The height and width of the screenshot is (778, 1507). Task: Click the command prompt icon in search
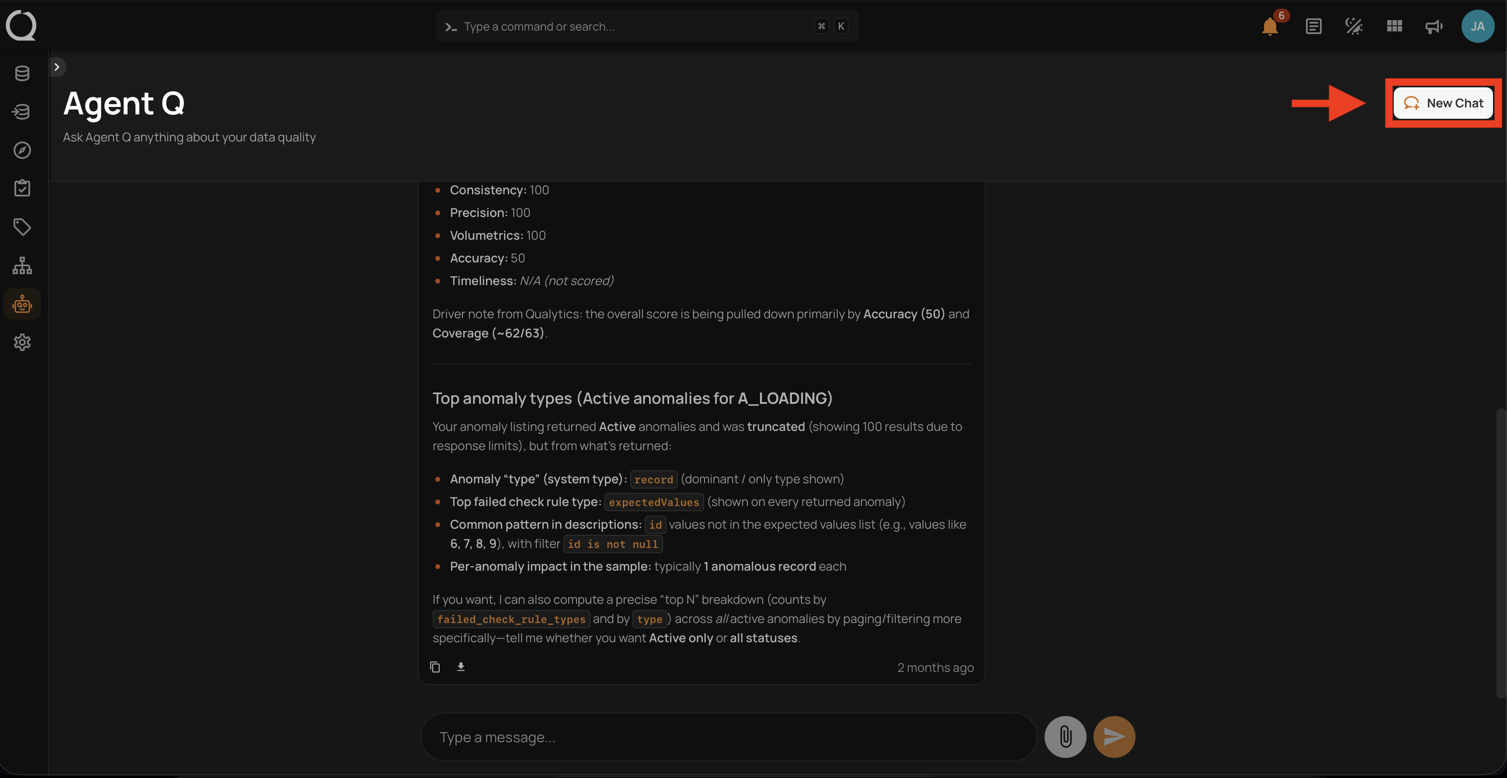451,27
